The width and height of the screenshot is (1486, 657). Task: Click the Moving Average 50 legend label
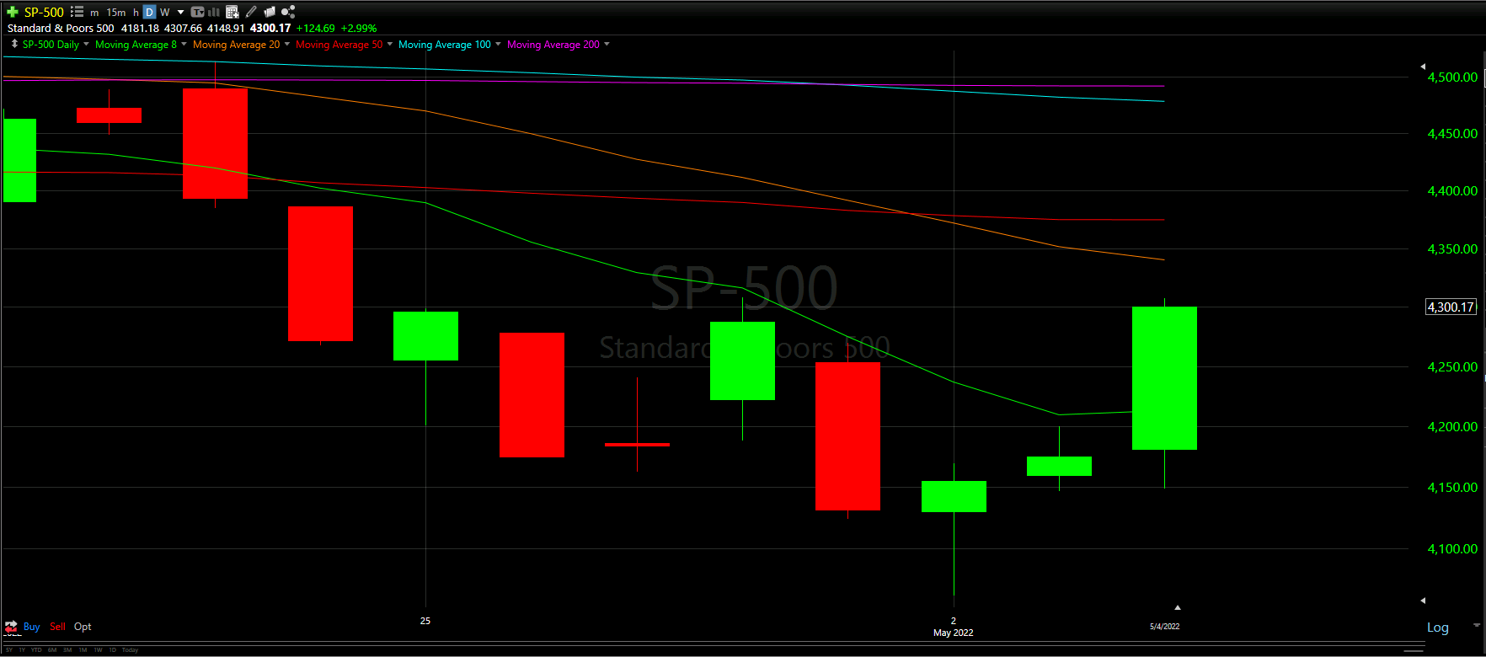[339, 45]
